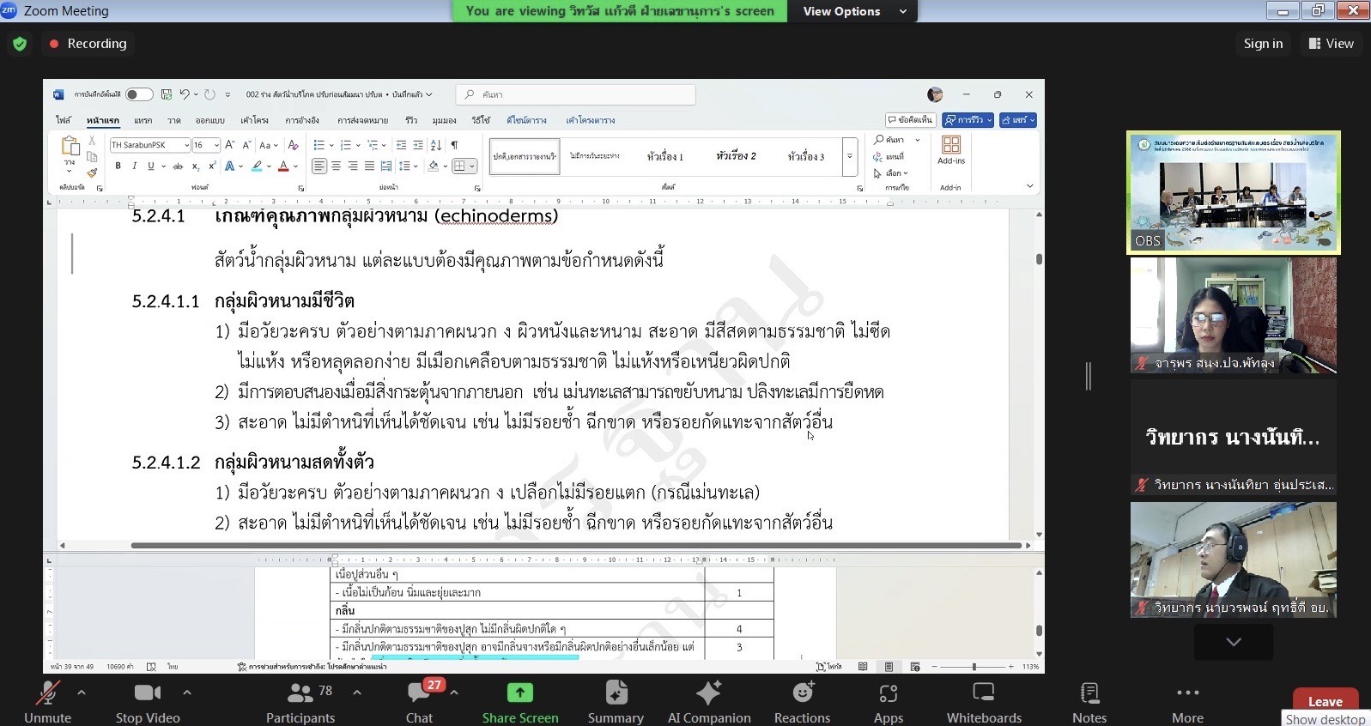Click the Redo icon in Word
1371x726 pixels.
tap(209, 94)
